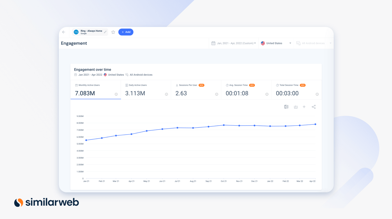Select the Daily Active Users tab
This screenshot has width=392, height=219.
(x=146, y=90)
